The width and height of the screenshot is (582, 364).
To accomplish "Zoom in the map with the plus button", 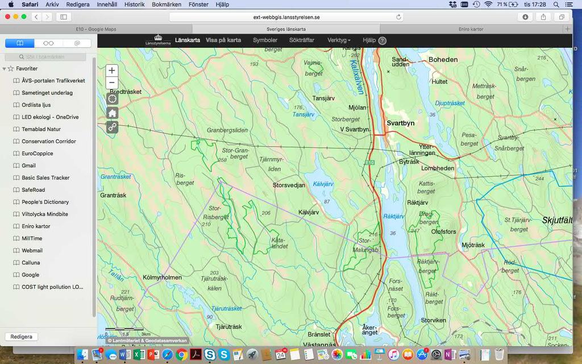I will (112, 71).
